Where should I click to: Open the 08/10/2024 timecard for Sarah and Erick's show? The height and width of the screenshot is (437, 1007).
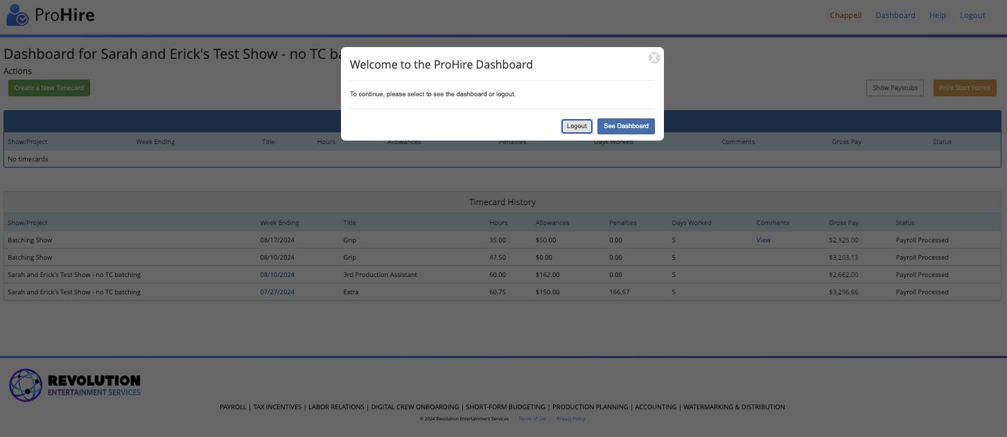(x=278, y=274)
